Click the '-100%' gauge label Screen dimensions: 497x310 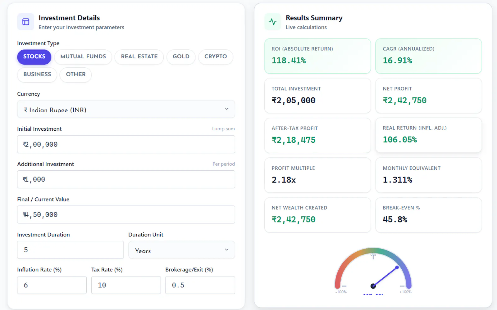[x=341, y=292]
